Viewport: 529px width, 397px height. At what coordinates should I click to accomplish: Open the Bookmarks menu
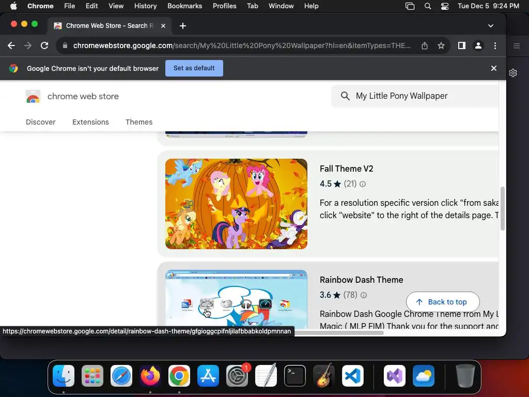click(x=184, y=6)
